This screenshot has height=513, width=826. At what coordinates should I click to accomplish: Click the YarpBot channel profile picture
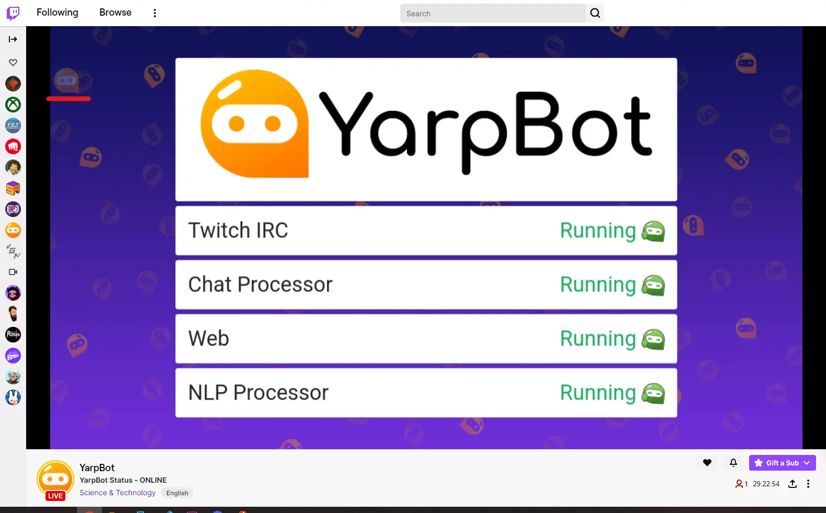click(x=55, y=478)
